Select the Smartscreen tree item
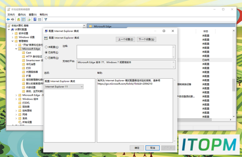This screenshot has width=242, height=157. pyautogui.click(x=34, y=60)
